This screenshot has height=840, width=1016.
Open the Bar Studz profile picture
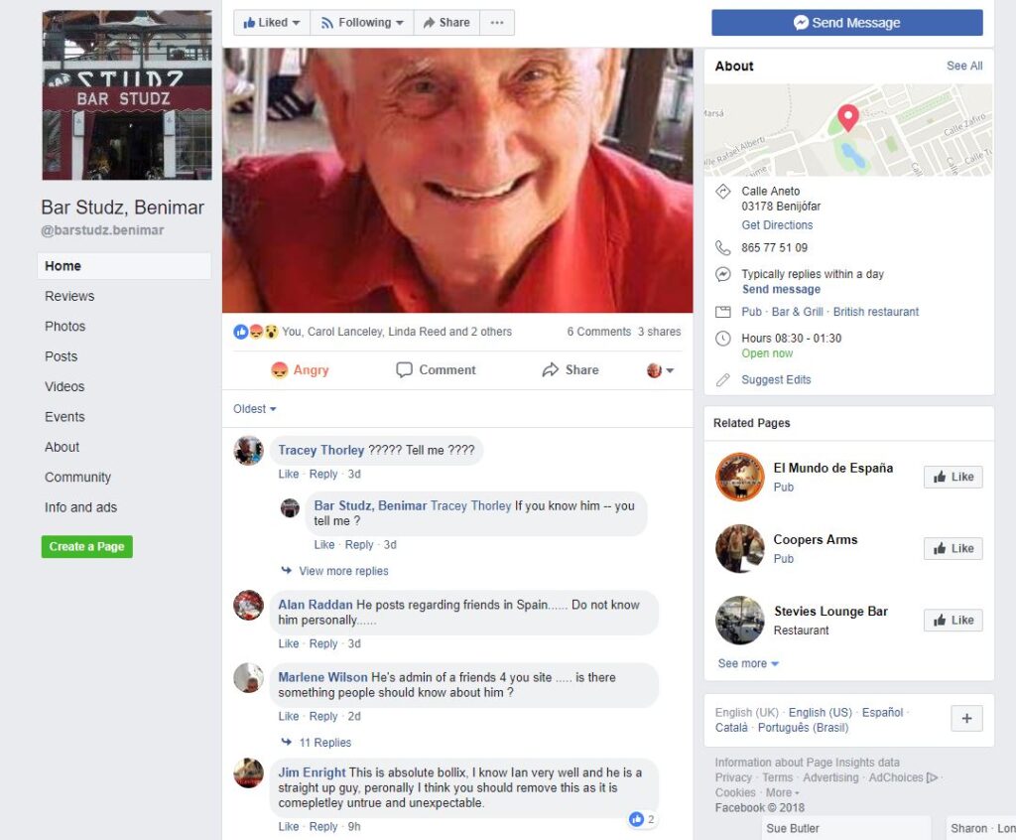point(127,95)
